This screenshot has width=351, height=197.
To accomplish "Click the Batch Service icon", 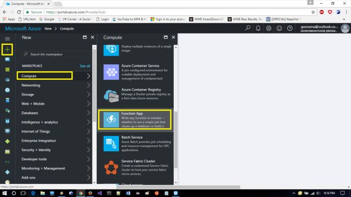I will [x=111, y=144].
